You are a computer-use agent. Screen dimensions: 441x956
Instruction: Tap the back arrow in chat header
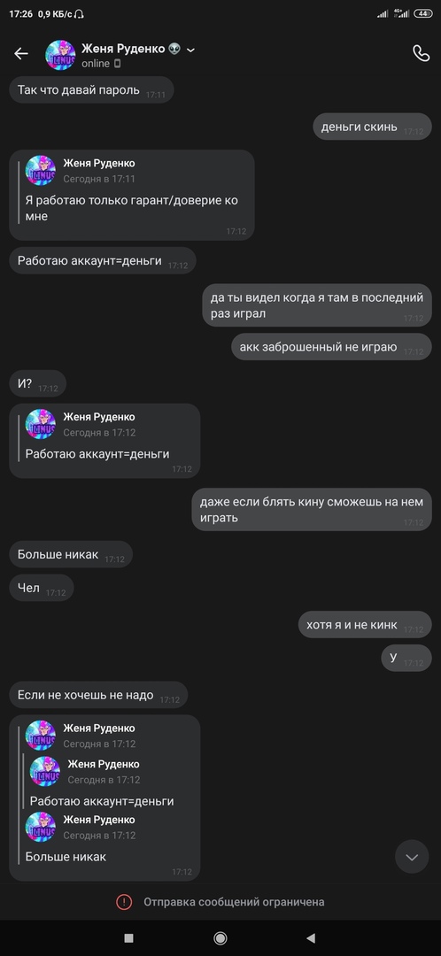click(21, 54)
